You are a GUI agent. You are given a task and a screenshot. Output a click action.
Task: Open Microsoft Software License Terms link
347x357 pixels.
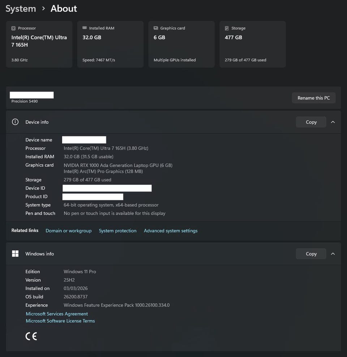60,321
